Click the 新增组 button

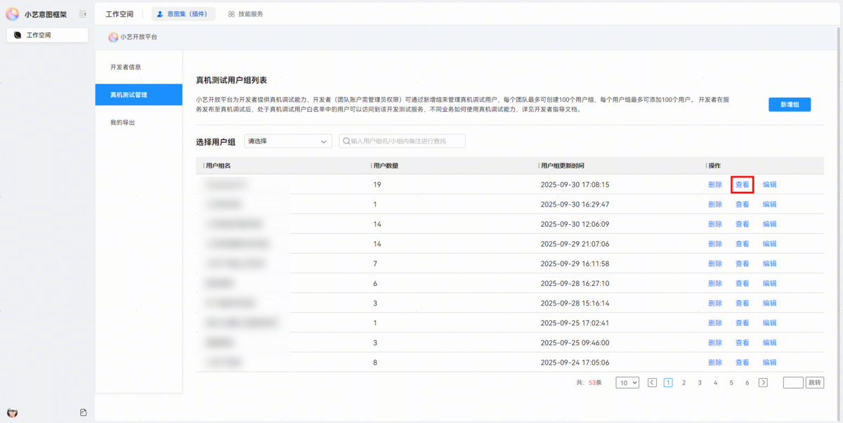pos(790,105)
